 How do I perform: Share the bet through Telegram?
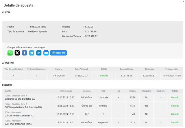click(32, 53)
